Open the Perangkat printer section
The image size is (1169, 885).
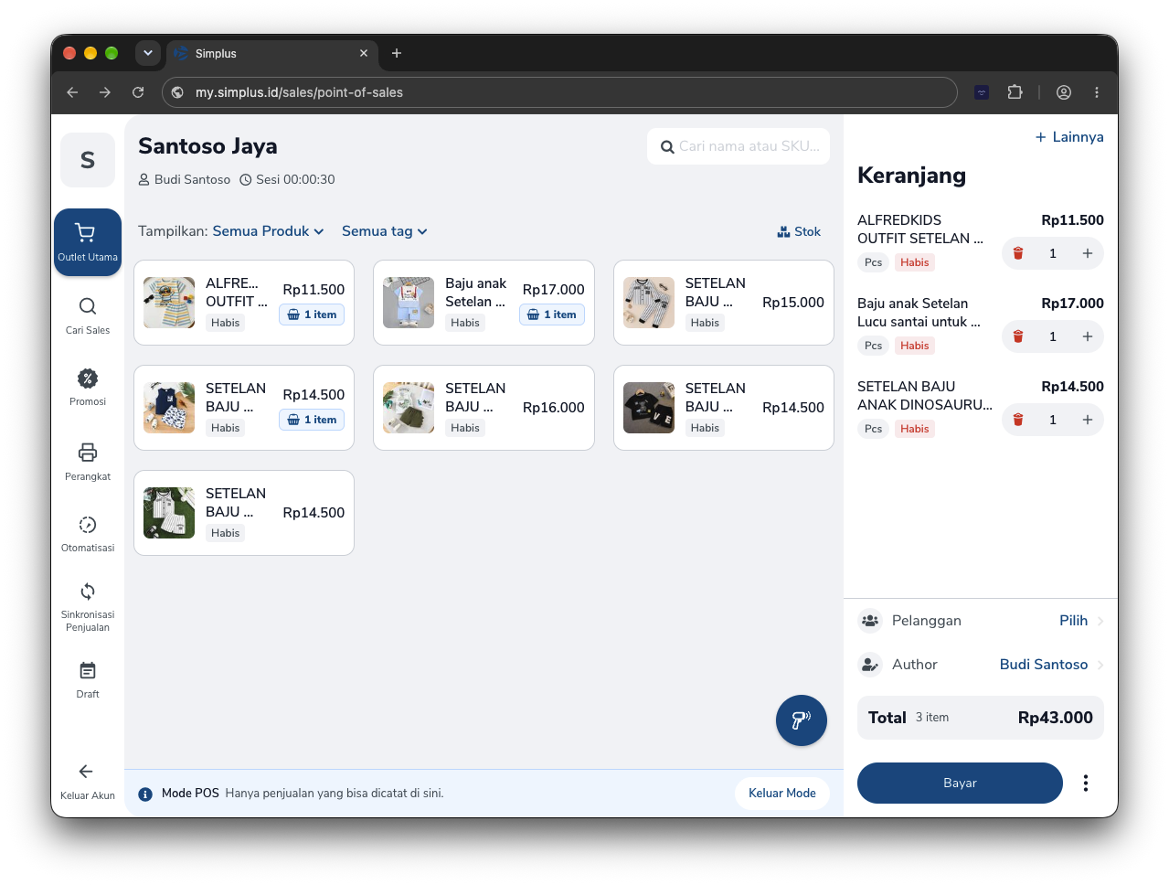tap(88, 462)
